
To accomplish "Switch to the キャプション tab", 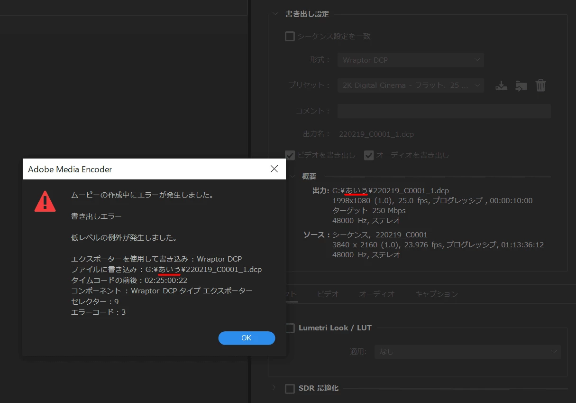I will pyautogui.click(x=437, y=294).
